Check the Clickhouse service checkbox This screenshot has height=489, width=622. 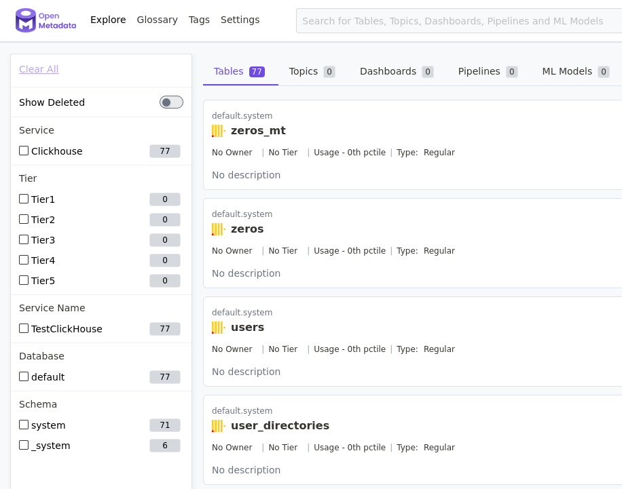[24, 151]
